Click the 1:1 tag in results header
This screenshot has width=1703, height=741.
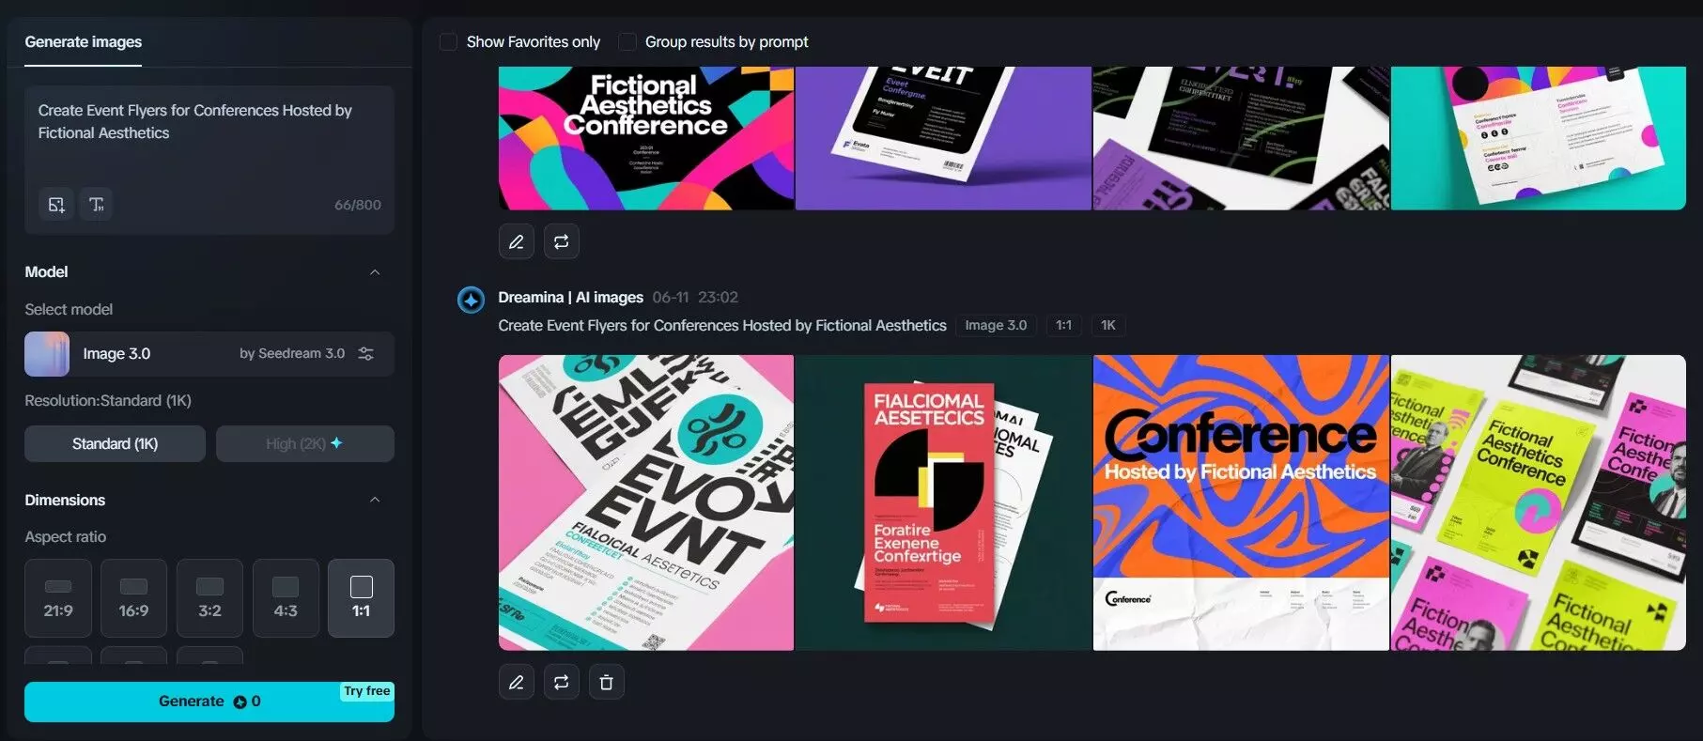pos(1063,325)
